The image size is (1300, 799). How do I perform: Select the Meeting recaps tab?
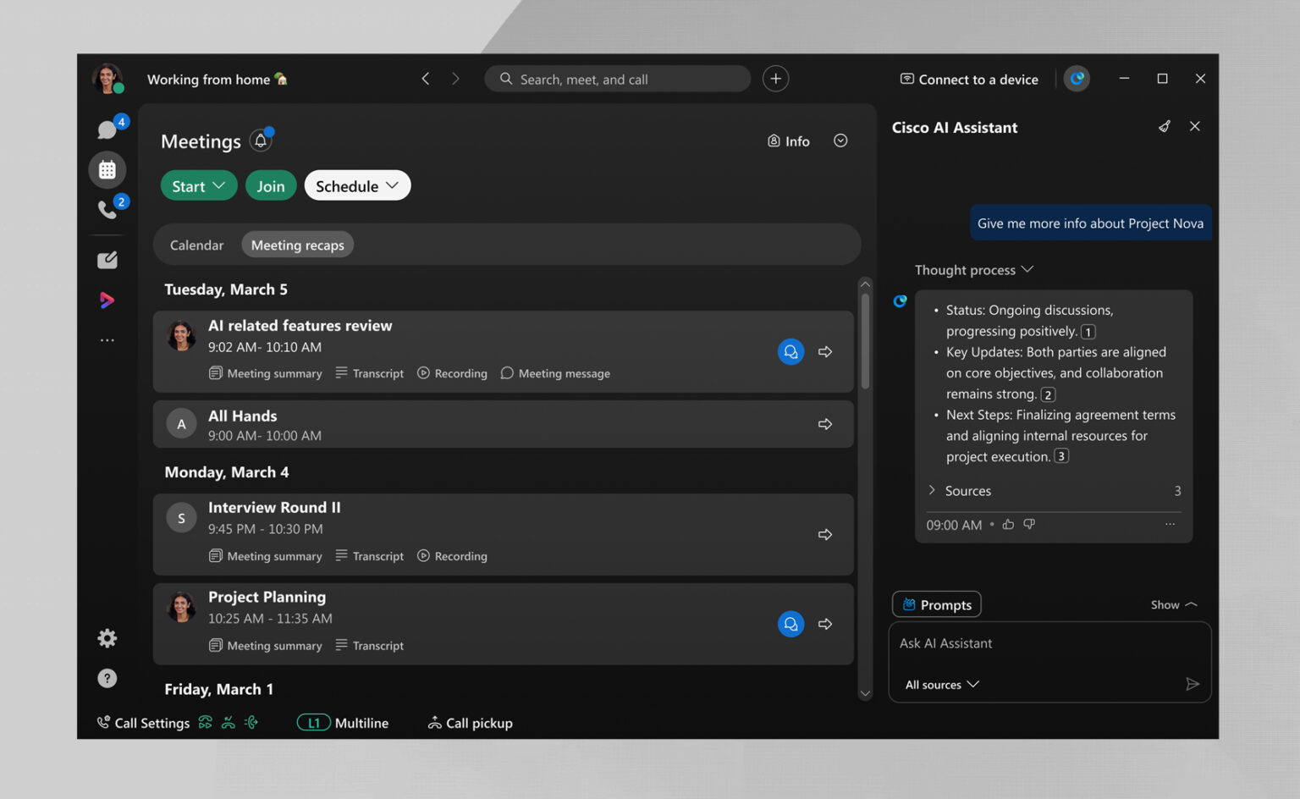(x=297, y=244)
